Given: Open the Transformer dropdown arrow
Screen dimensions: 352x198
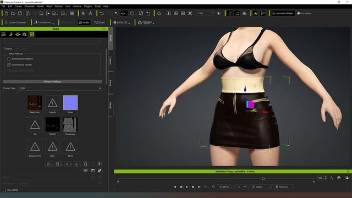Looking at the screenshot, I should (x=53, y=23).
